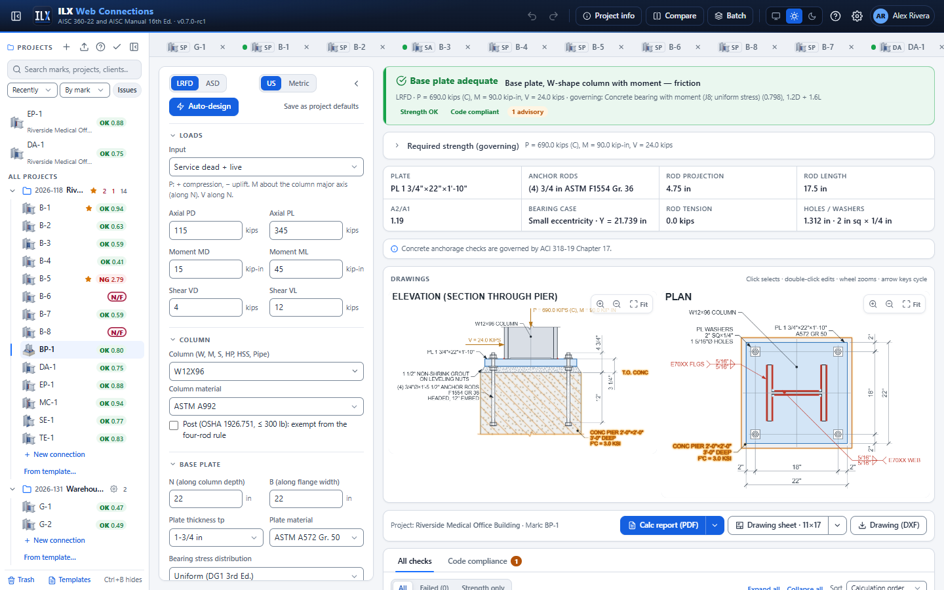Viewport: 944px width, 590px height.
Task: Click in the Axial PD field
Action: pyautogui.click(x=205, y=231)
